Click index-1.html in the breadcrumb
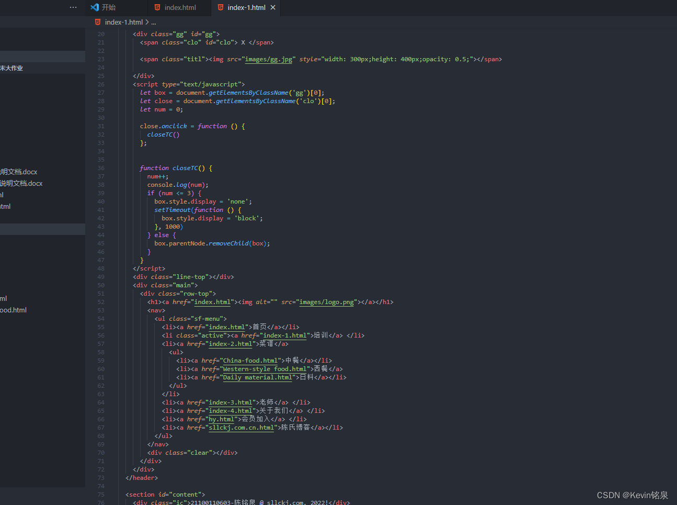The height and width of the screenshot is (505, 677). tap(124, 22)
